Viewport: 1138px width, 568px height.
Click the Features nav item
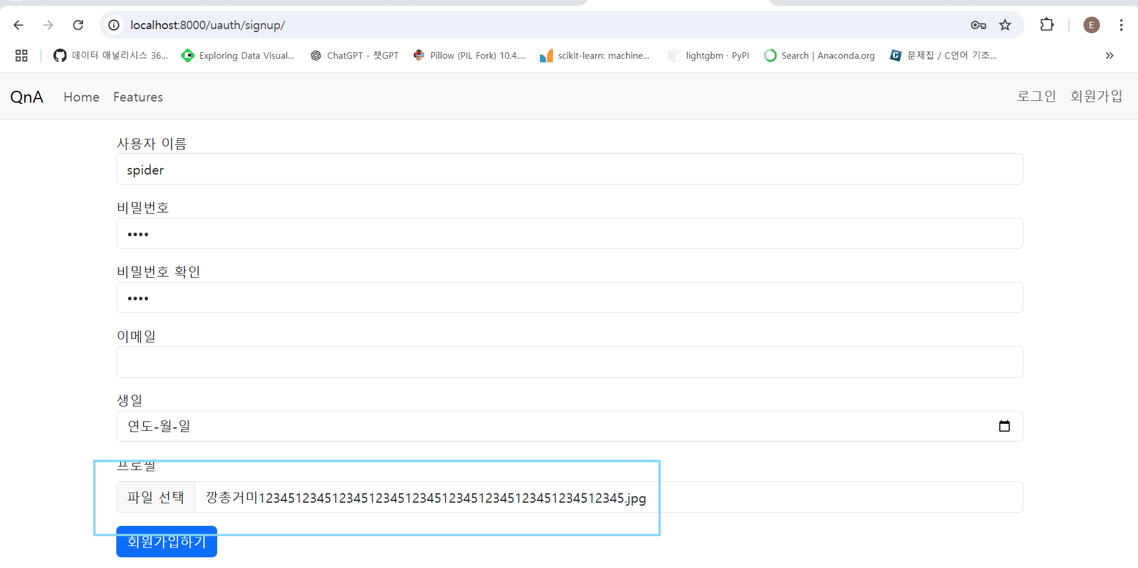click(x=138, y=97)
